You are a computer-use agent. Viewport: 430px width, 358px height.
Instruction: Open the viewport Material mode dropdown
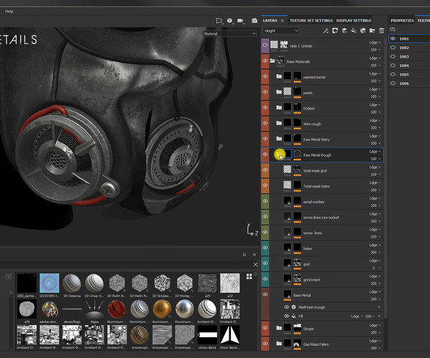pyautogui.click(x=230, y=34)
